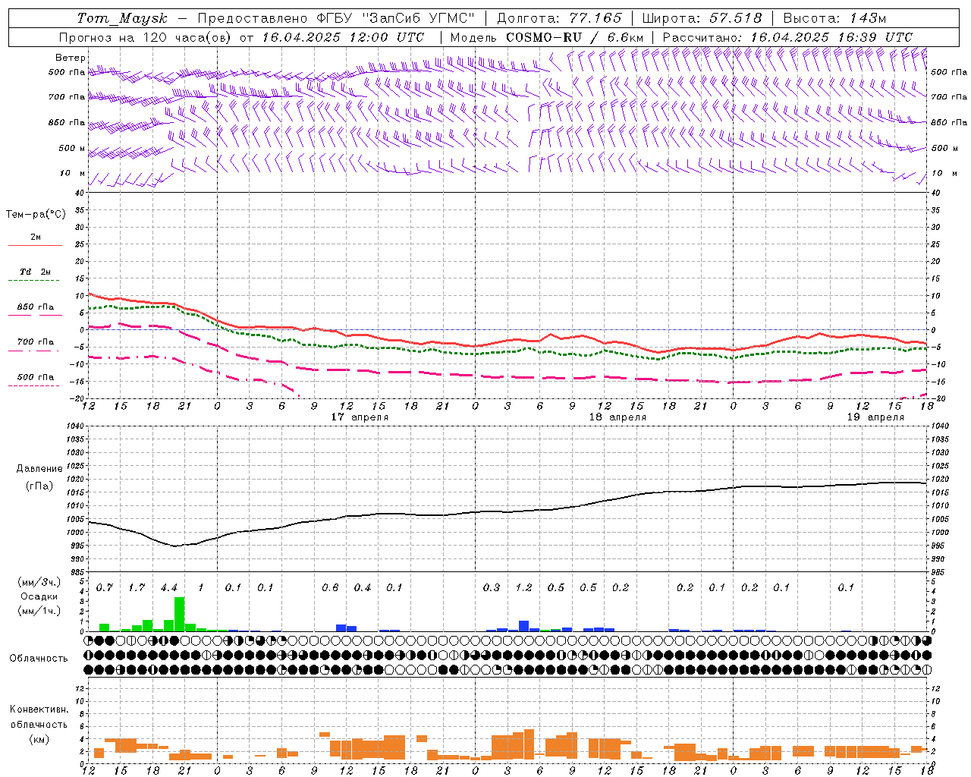Click the station name Tom_Maysk in header
971x777 pixels.
coord(122,18)
